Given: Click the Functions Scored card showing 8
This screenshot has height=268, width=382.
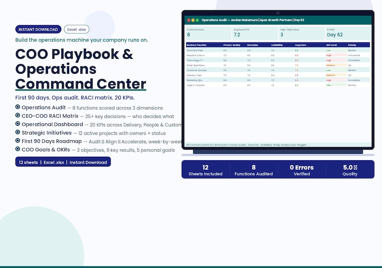Looking at the screenshot, I should [208, 33].
